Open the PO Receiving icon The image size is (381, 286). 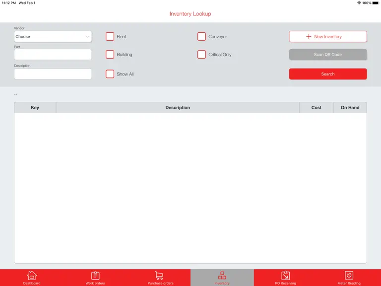tap(286, 276)
